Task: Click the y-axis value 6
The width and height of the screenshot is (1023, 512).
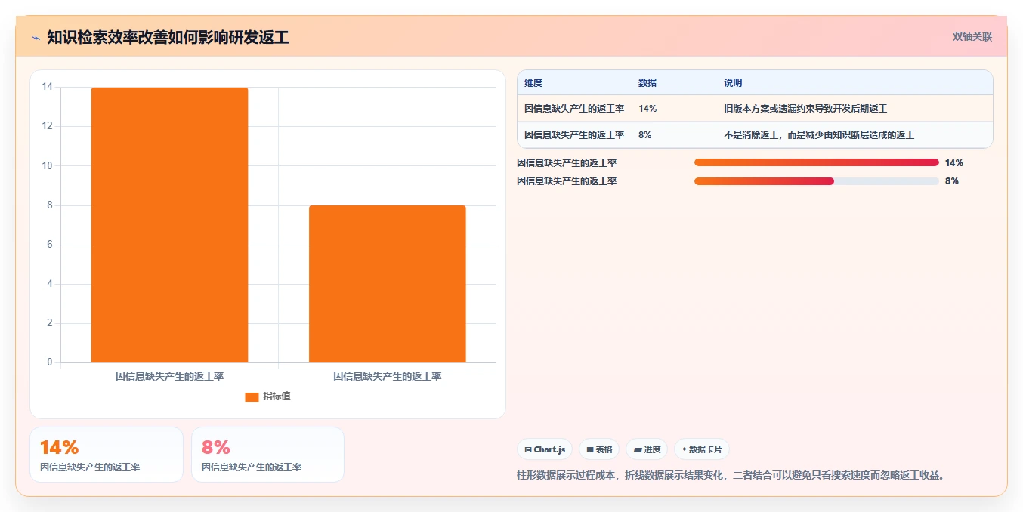Action: point(50,245)
